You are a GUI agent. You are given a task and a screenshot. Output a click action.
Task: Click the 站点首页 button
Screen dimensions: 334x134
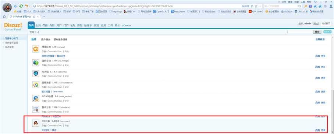point(326,24)
